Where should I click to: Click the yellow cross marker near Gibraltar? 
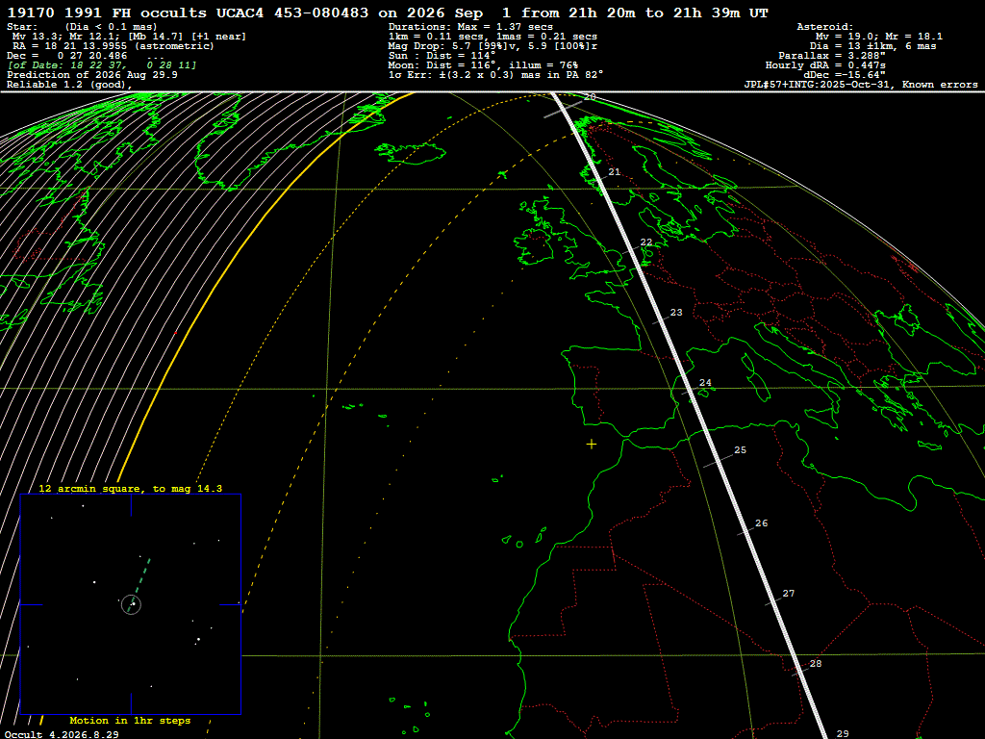tap(592, 445)
